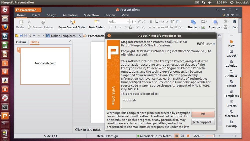Decrease font size with smaller A icon
Viewport: 250px width, 141px height.
click(144, 21)
